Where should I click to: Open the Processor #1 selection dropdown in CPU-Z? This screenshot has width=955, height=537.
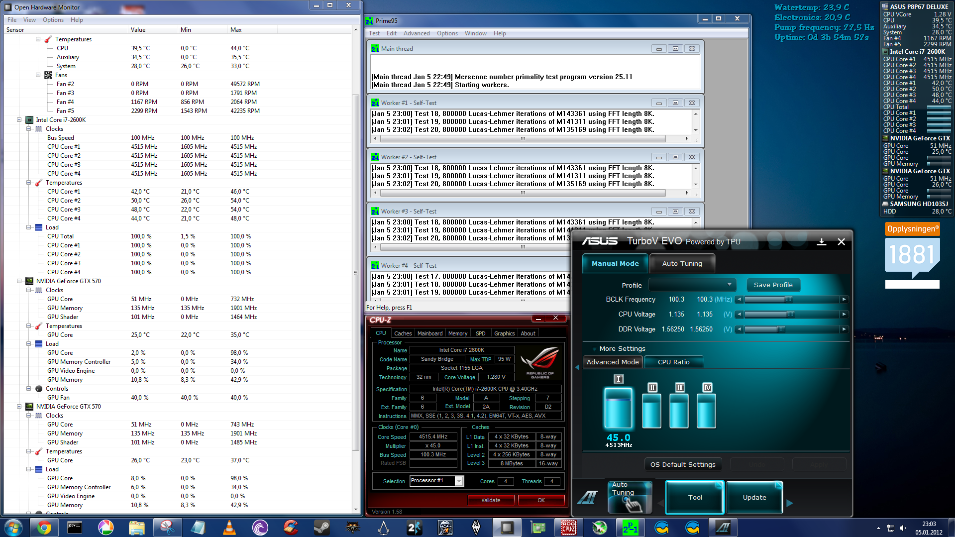point(459,481)
